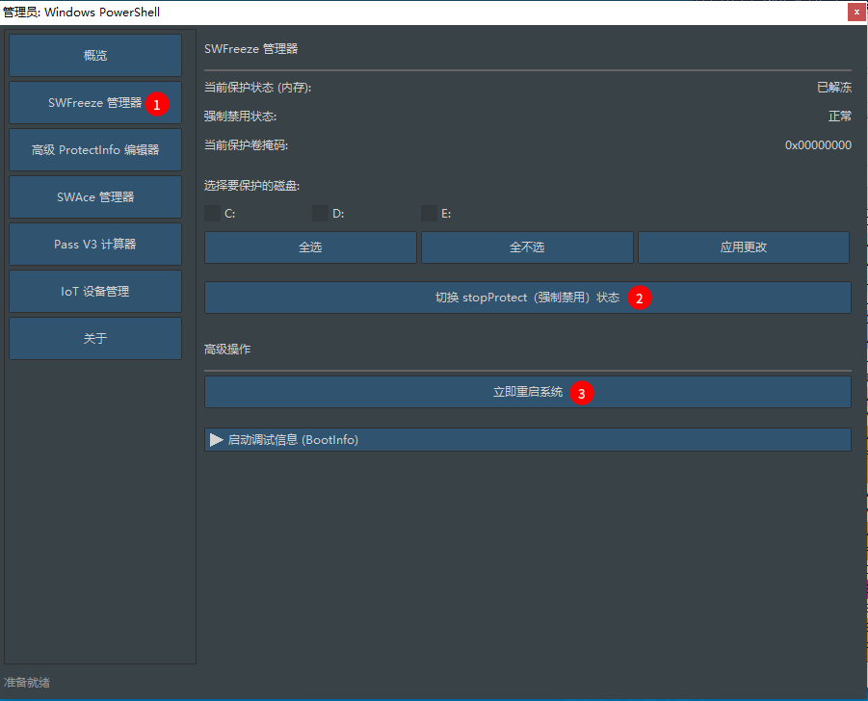Click the 正常 forced-disable status value
This screenshot has width=868, height=701.
click(840, 117)
